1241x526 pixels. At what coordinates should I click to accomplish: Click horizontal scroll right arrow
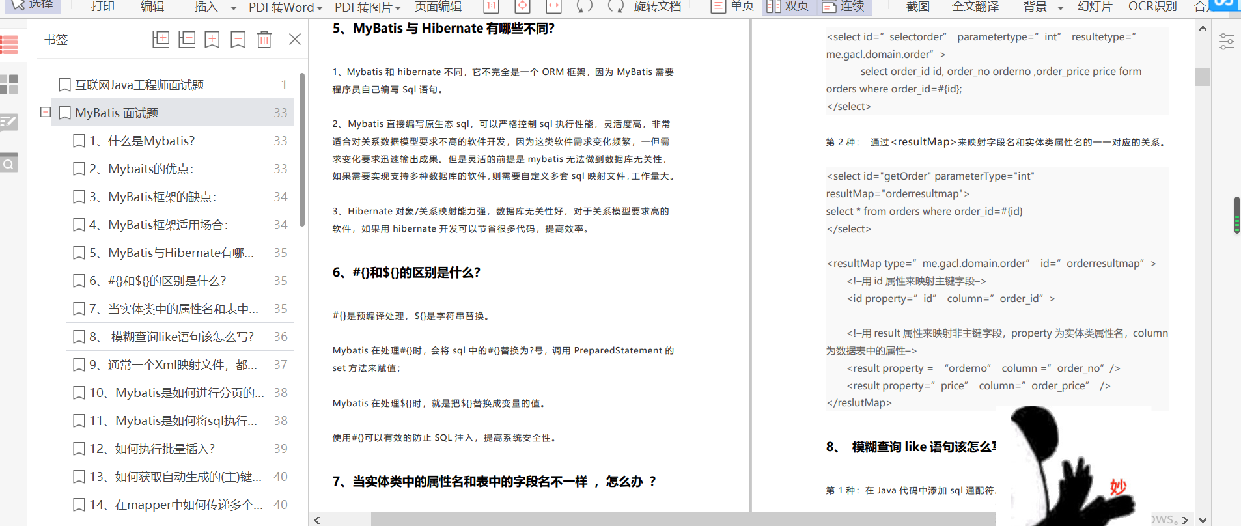coord(1185,519)
